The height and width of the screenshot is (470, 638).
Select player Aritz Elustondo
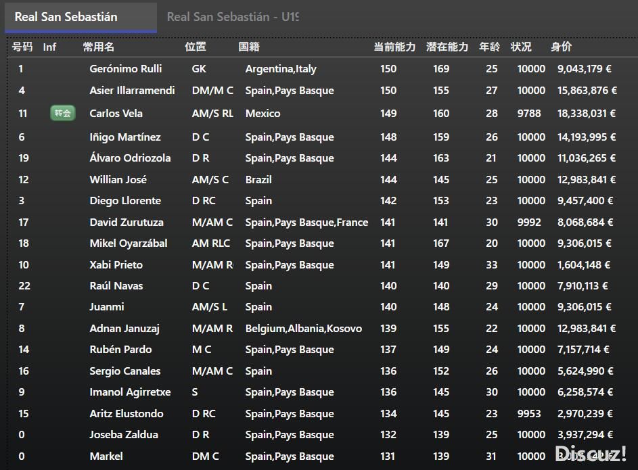[127, 413]
